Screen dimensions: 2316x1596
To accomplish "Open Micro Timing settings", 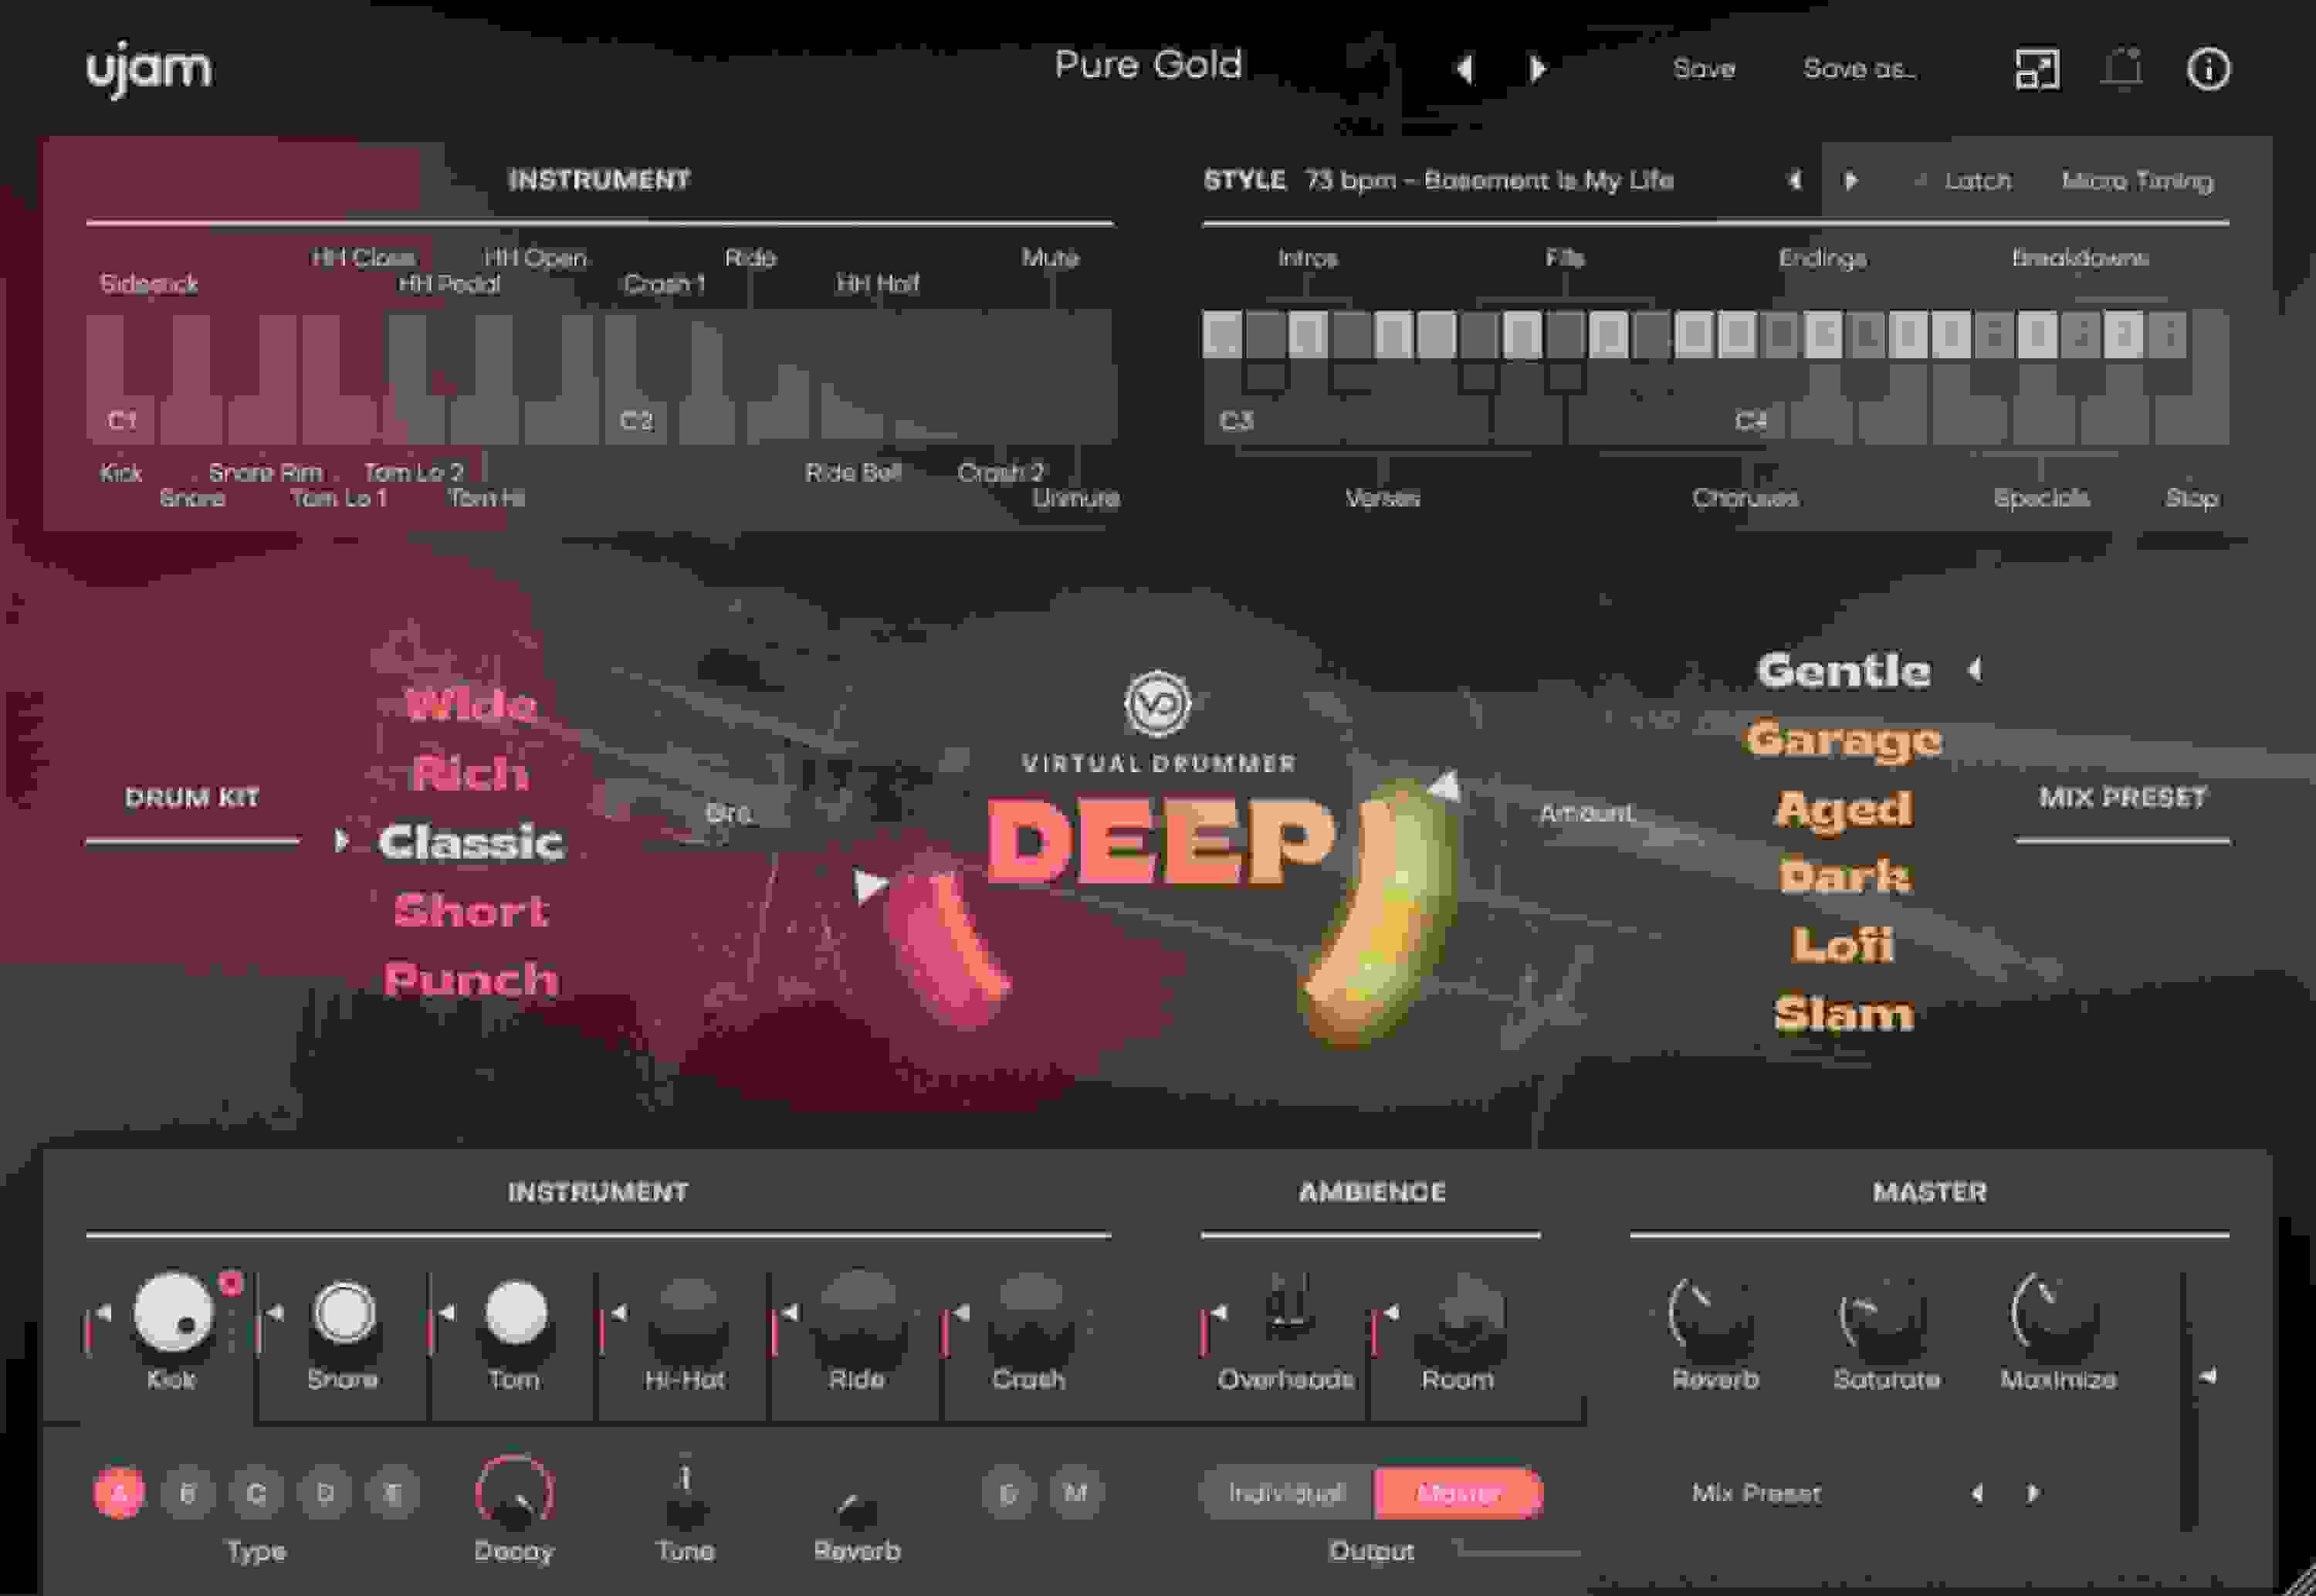I will point(2138,181).
